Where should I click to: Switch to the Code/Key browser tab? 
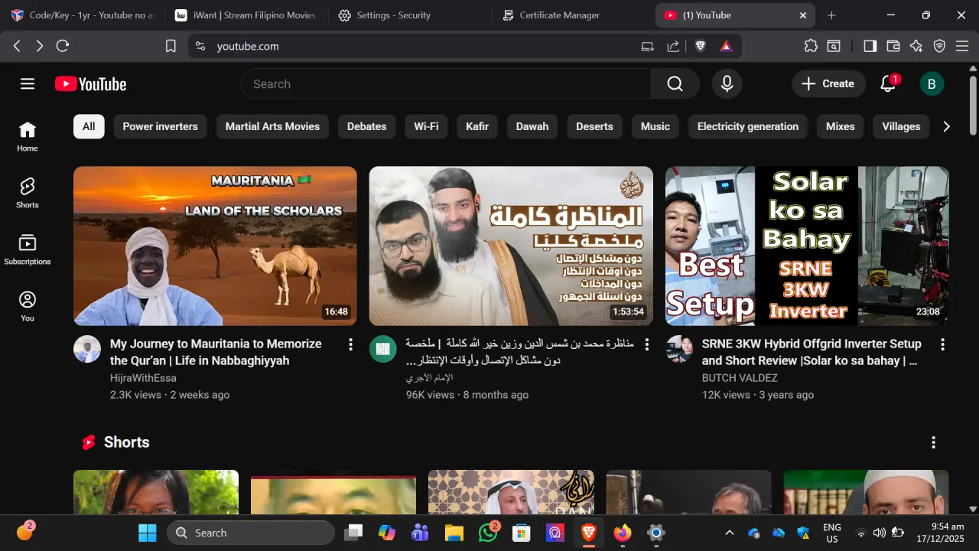[82, 15]
